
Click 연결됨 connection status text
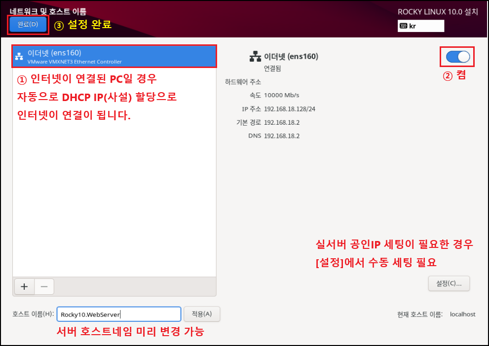tap(272, 69)
